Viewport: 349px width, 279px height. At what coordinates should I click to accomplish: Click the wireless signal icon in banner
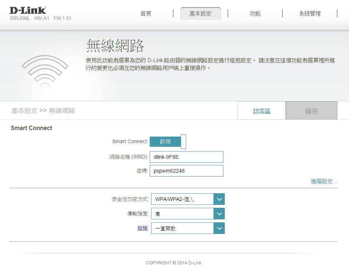tap(45, 72)
